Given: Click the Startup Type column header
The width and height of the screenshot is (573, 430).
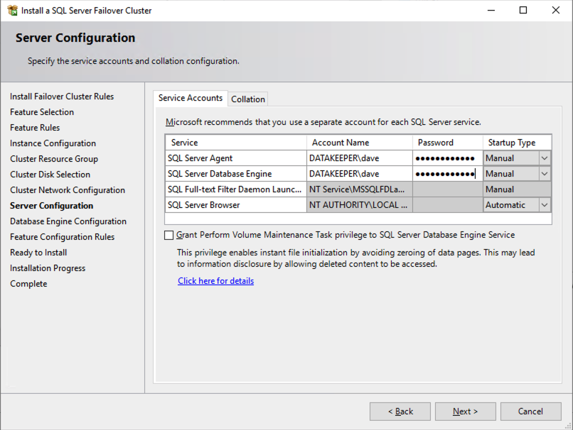Looking at the screenshot, I should (517, 143).
